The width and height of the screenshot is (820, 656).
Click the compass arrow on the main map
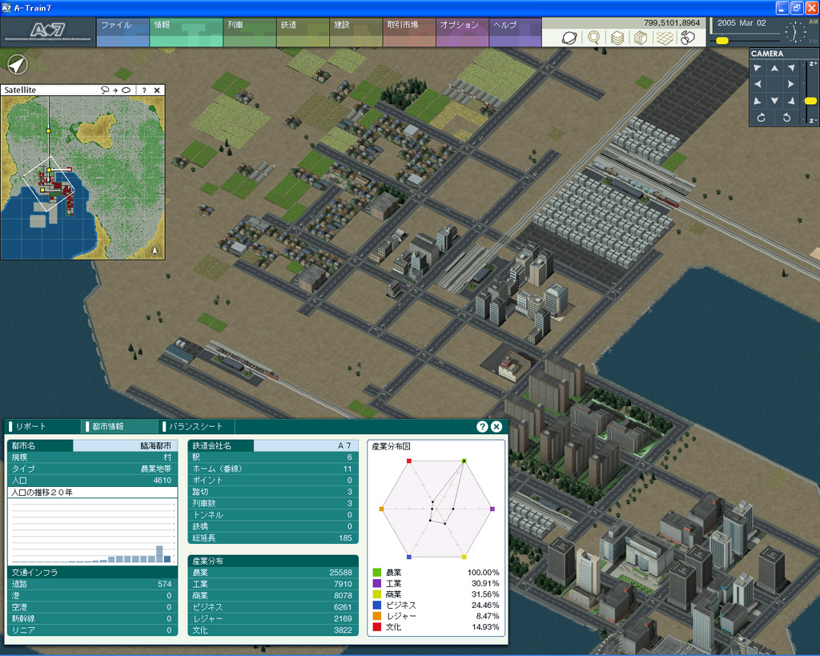pos(18,65)
